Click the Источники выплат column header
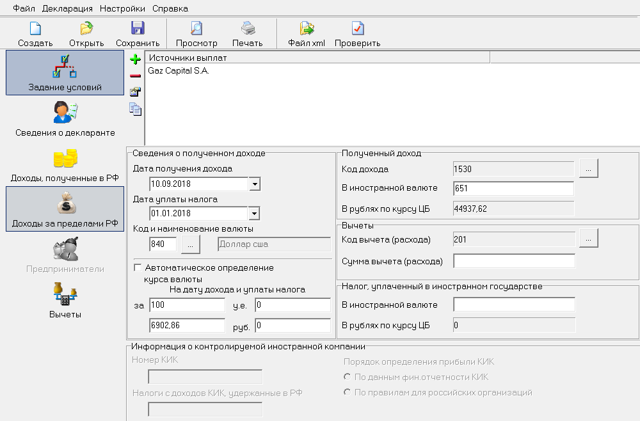Image resolution: width=640 pixels, height=421 pixels. (x=317, y=58)
